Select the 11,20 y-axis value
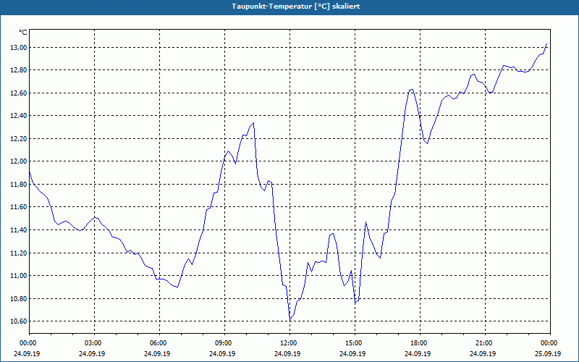This screenshot has width=579, height=362. (18, 253)
